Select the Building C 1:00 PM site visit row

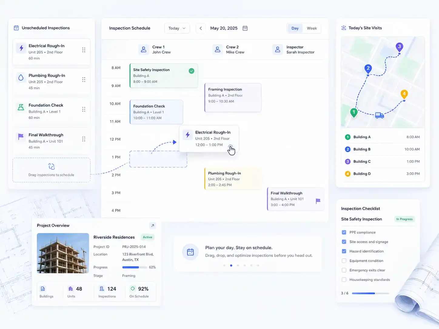tap(383, 161)
